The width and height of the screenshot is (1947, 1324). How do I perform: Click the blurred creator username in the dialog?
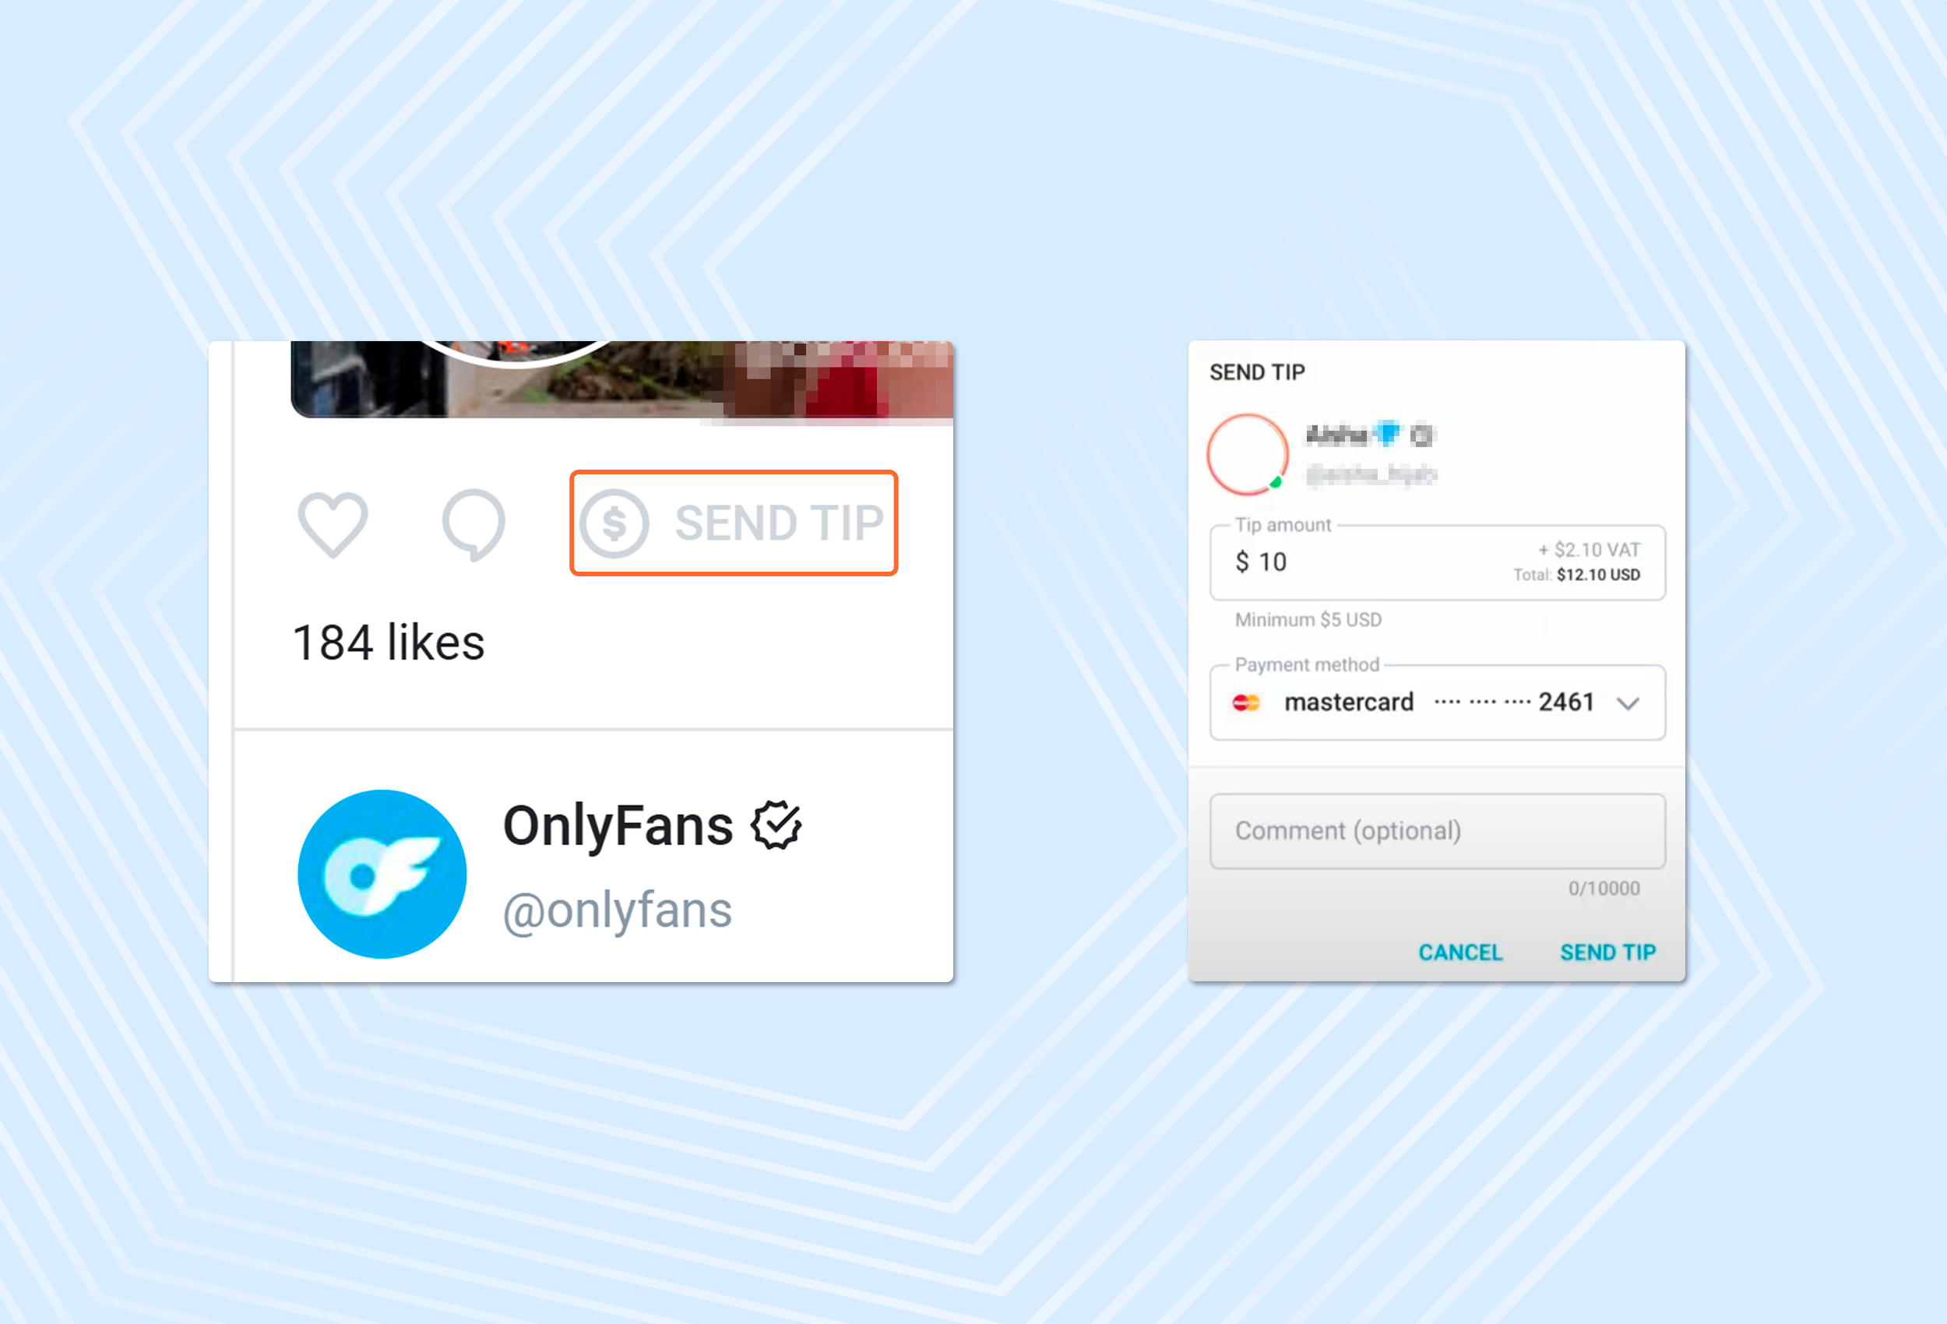1371,474
